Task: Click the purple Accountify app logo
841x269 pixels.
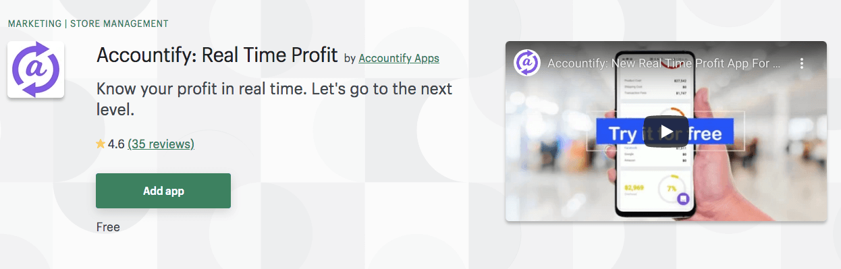Action: coord(36,69)
